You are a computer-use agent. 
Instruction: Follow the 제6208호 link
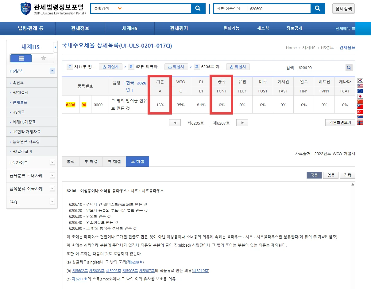(135, 262)
